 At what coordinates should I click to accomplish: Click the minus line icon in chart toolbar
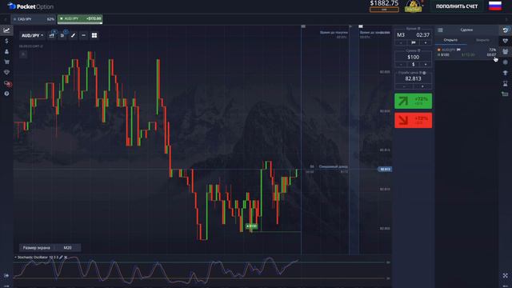[83, 35]
